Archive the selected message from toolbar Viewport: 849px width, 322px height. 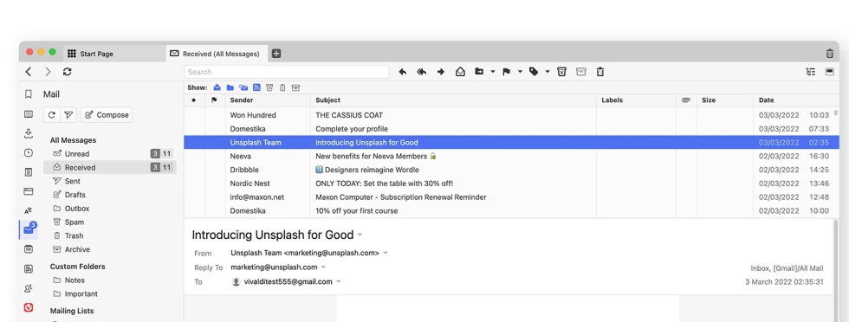click(581, 72)
